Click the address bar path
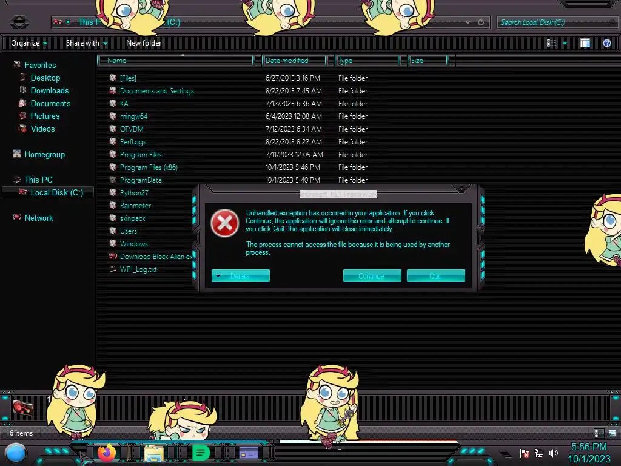The width and height of the screenshot is (621, 466). (271, 22)
